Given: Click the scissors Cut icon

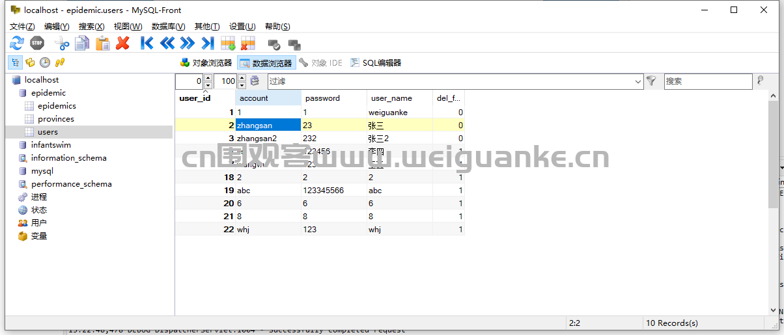Looking at the screenshot, I should tap(61, 44).
